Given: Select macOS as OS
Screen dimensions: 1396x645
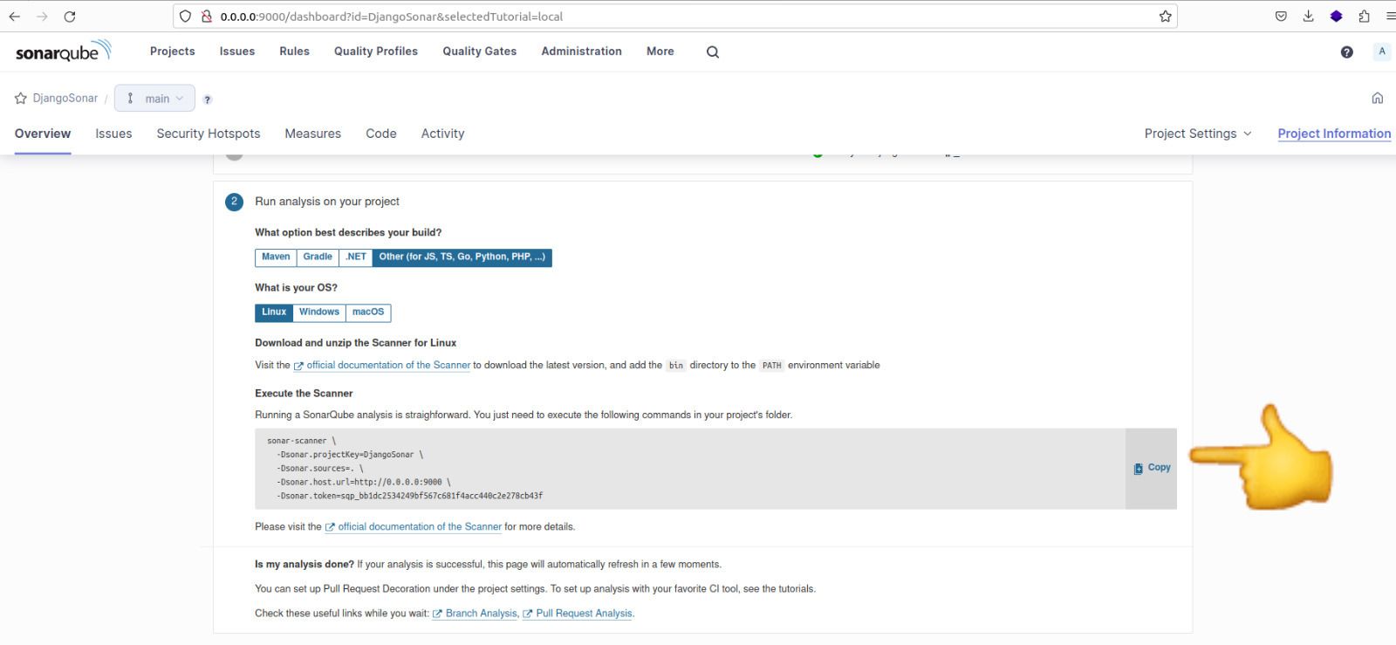Looking at the screenshot, I should click(x=368, y=312).
